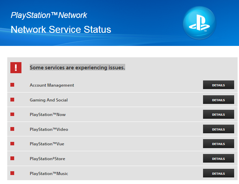Viewport: 239px width, 184px height.
Task: View Details for PlayStation Video
Action: click(218, 129)
